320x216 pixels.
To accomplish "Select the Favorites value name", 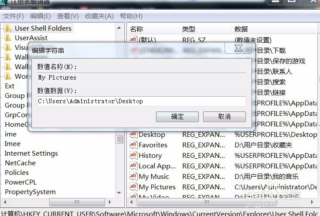I will 153,145.
